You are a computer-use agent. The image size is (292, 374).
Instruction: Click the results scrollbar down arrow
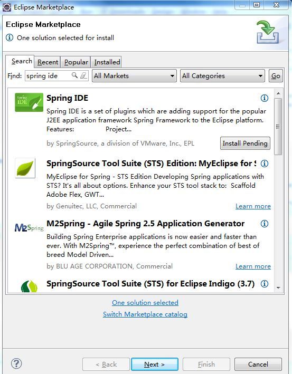(278, 288)
